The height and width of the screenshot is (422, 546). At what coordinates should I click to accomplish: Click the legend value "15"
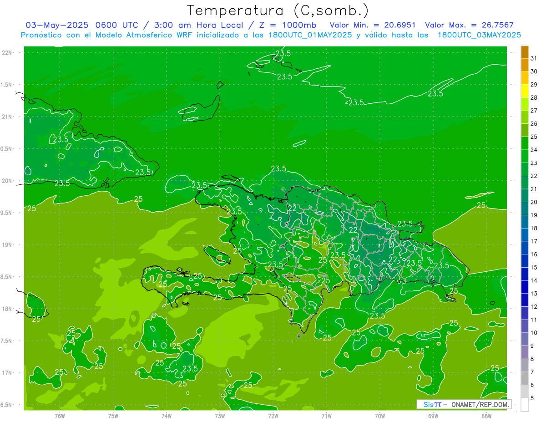(534, 267)
